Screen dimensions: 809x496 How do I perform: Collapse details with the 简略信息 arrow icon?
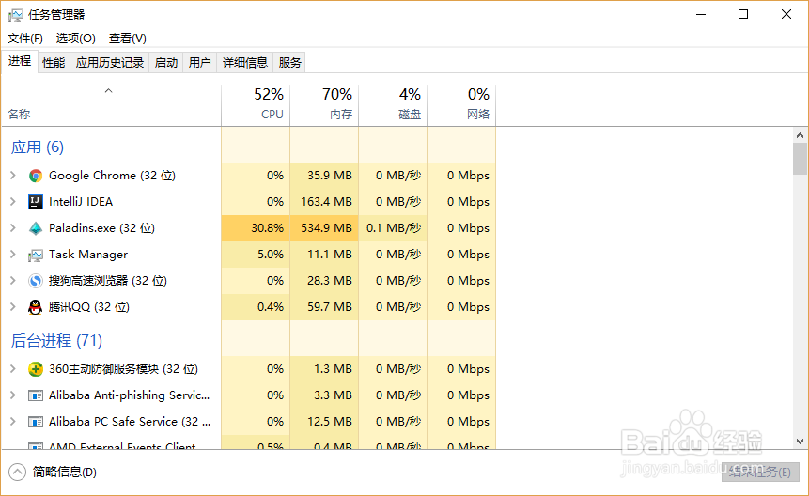point(17,473)
